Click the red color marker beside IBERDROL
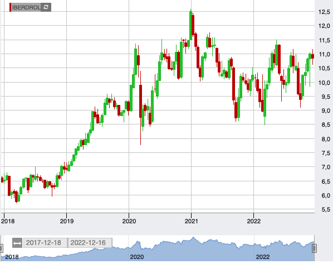 click(10, 7)
